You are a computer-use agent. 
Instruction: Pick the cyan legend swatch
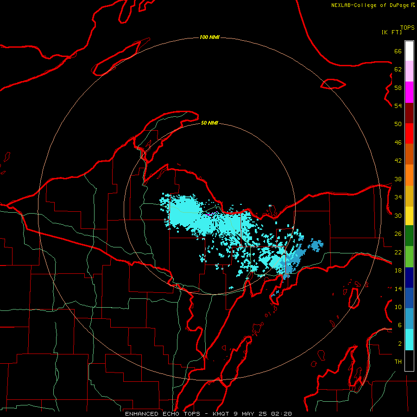[409, 340]
